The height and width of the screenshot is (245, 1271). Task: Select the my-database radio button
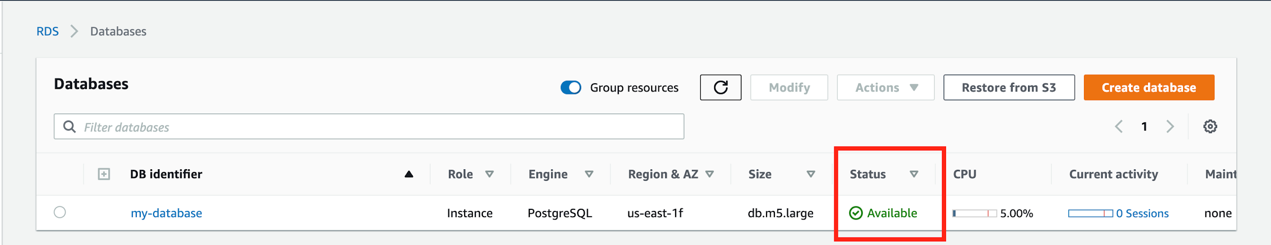coord(60,212)
